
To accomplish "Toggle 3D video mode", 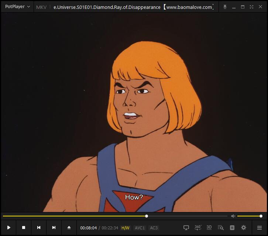I will coord(209,228).
